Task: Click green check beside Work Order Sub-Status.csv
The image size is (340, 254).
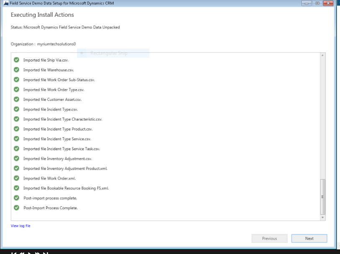Action: 16,80
